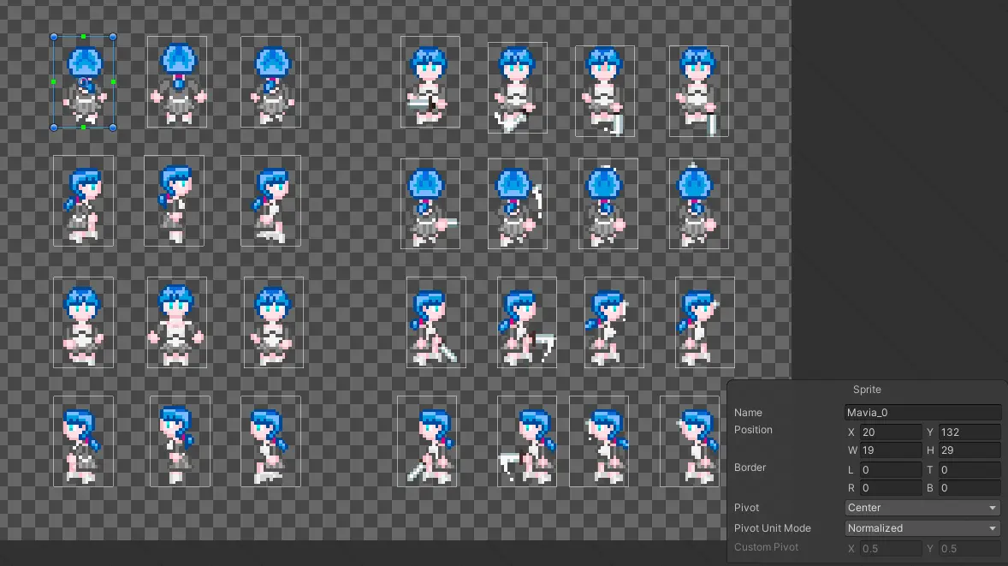Select third back-facing attack frame in second right row

(x=608, y=204)
